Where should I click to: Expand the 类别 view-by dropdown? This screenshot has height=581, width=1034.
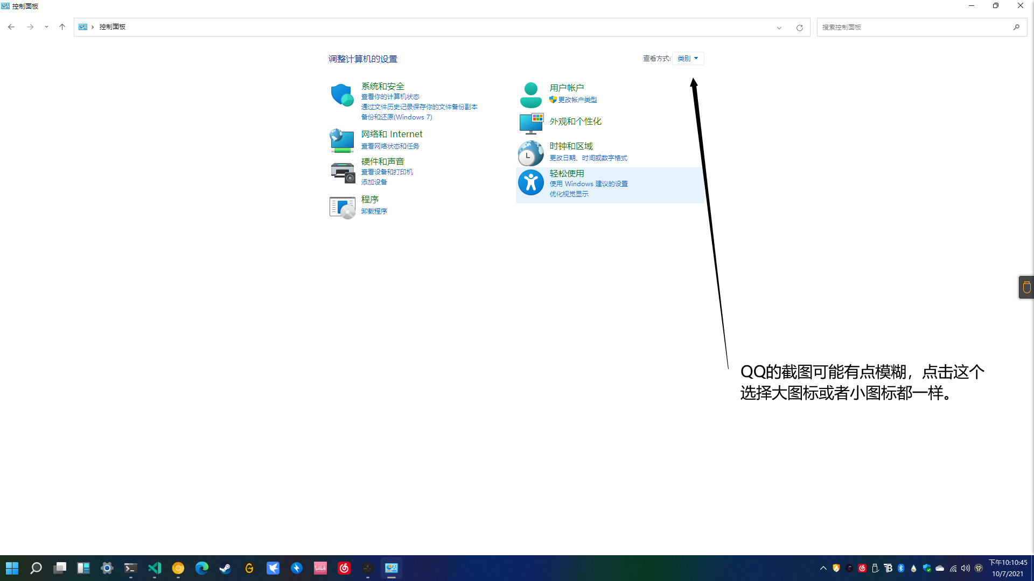point(688,58)
